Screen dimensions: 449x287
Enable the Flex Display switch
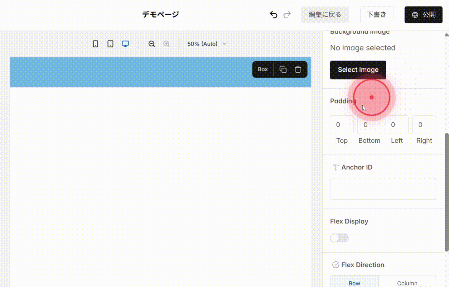(x=339, y=238)
